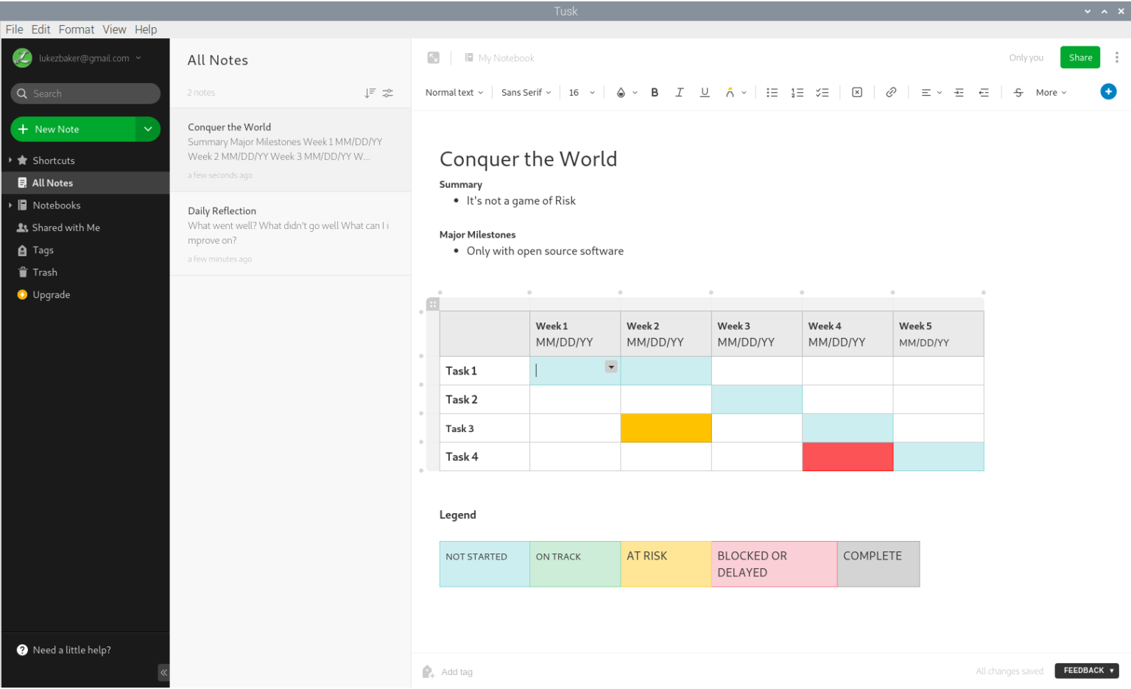
Task: Open the sort options for notes list
Action: (x=370, y=93)
